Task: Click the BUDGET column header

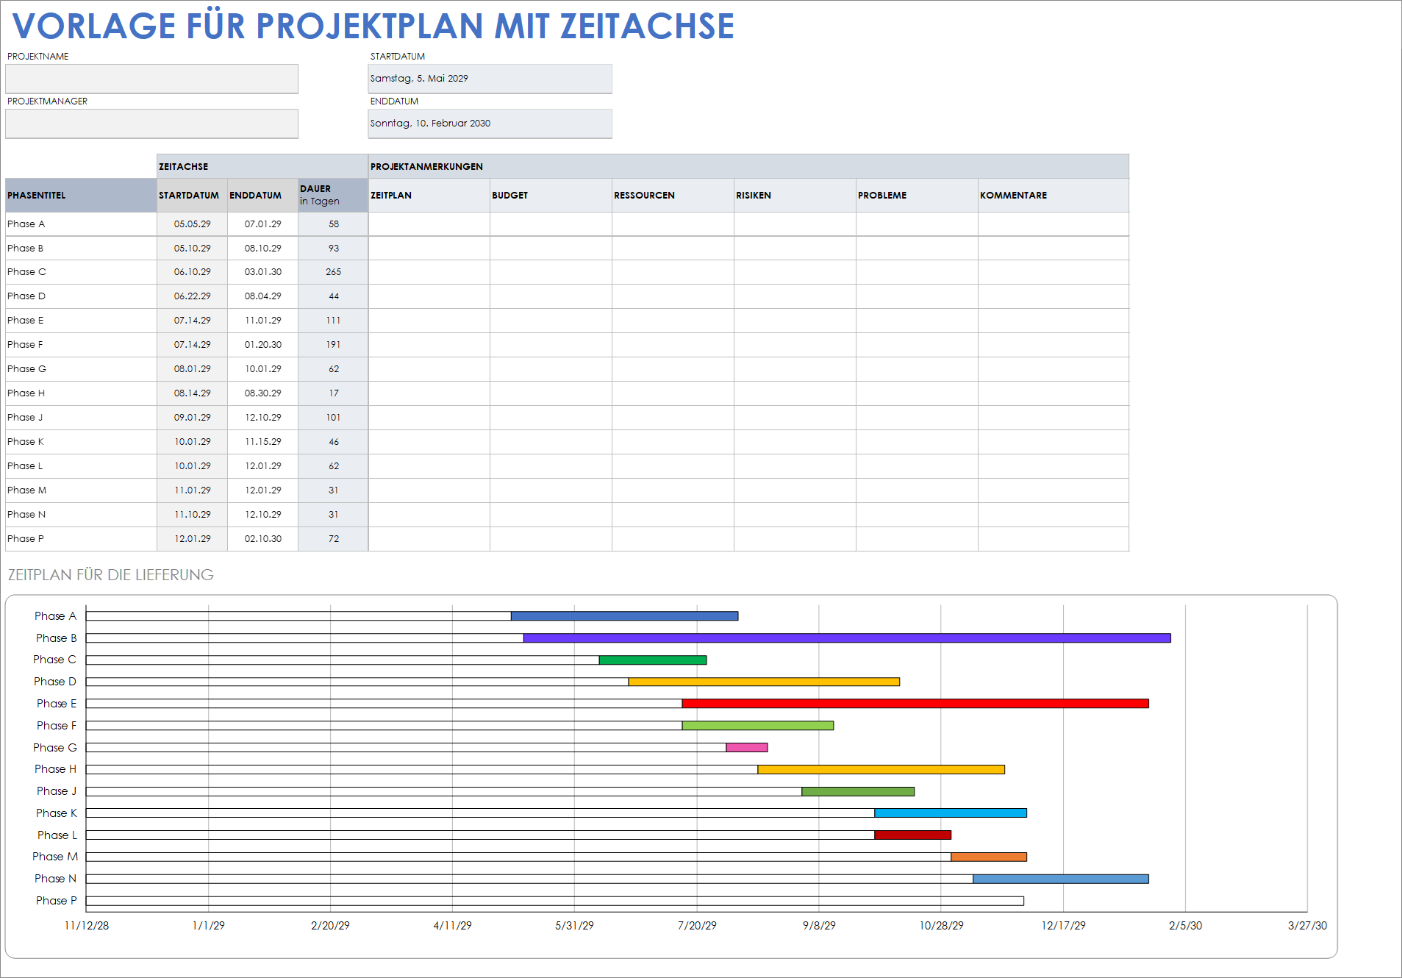Action: (551, 196)
